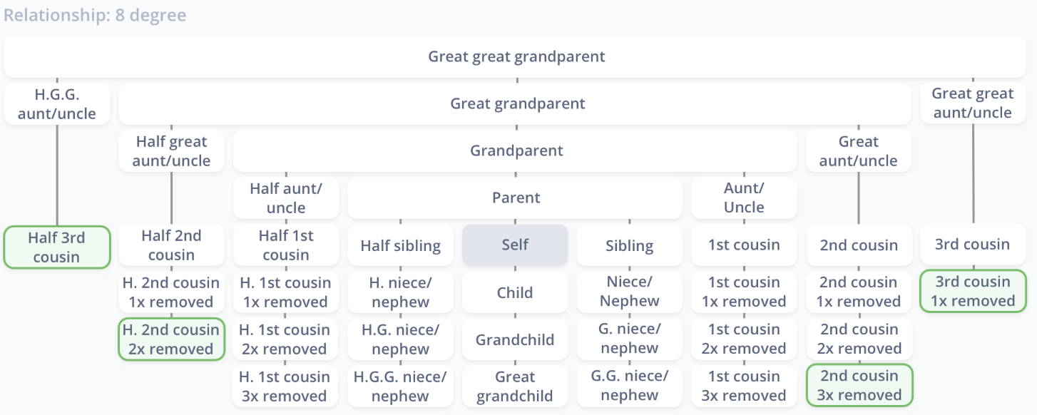Click the Sibling box
Viewport: 1037px width, 415px height.
point(630,246)
